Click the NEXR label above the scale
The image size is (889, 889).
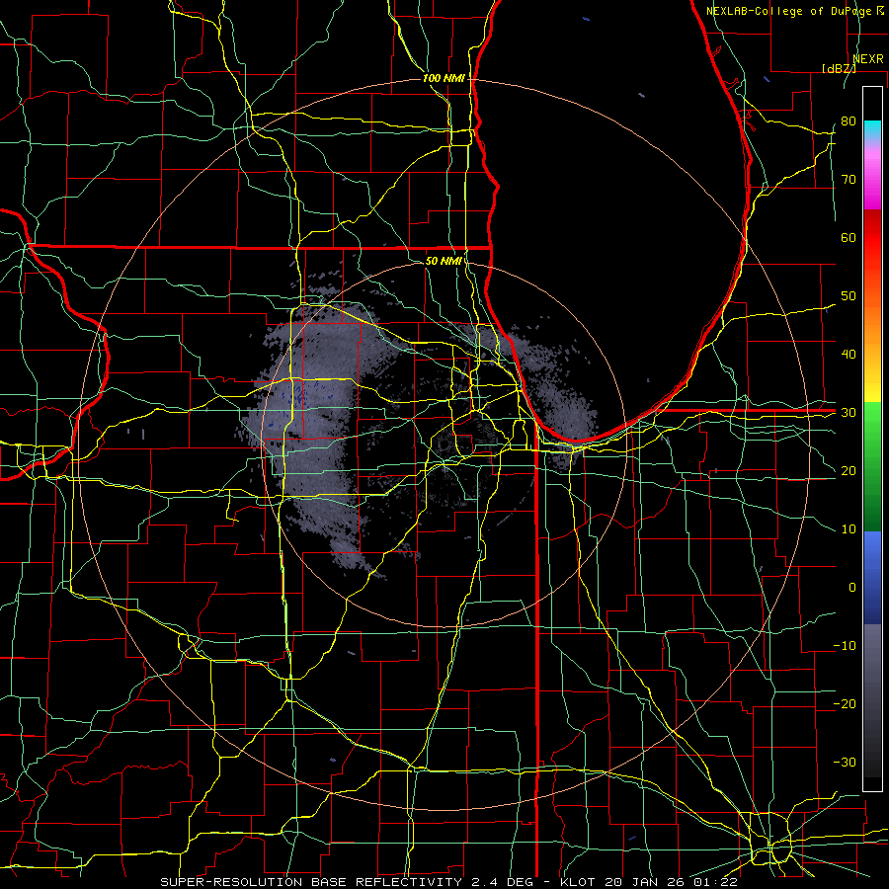pyautogui.click(x=867, y=58)
